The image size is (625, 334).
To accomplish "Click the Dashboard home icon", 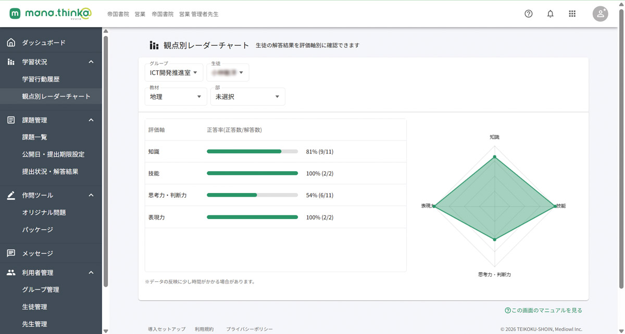I will point(11,43).
